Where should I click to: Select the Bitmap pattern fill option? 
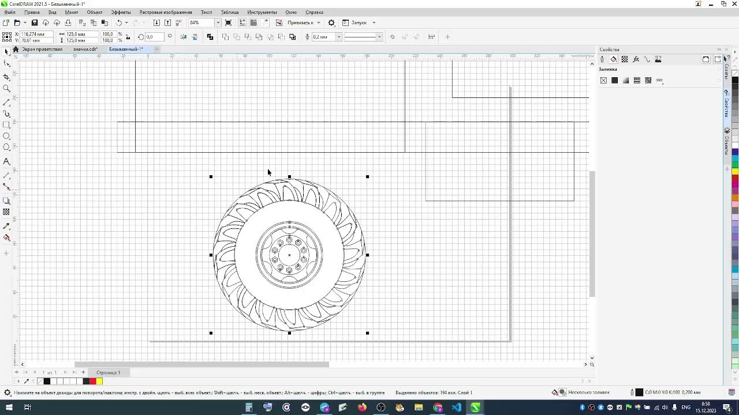(648, 80)
